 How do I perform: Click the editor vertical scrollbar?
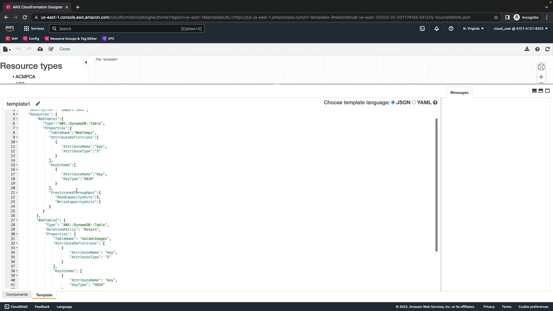[x=436, y=184]
